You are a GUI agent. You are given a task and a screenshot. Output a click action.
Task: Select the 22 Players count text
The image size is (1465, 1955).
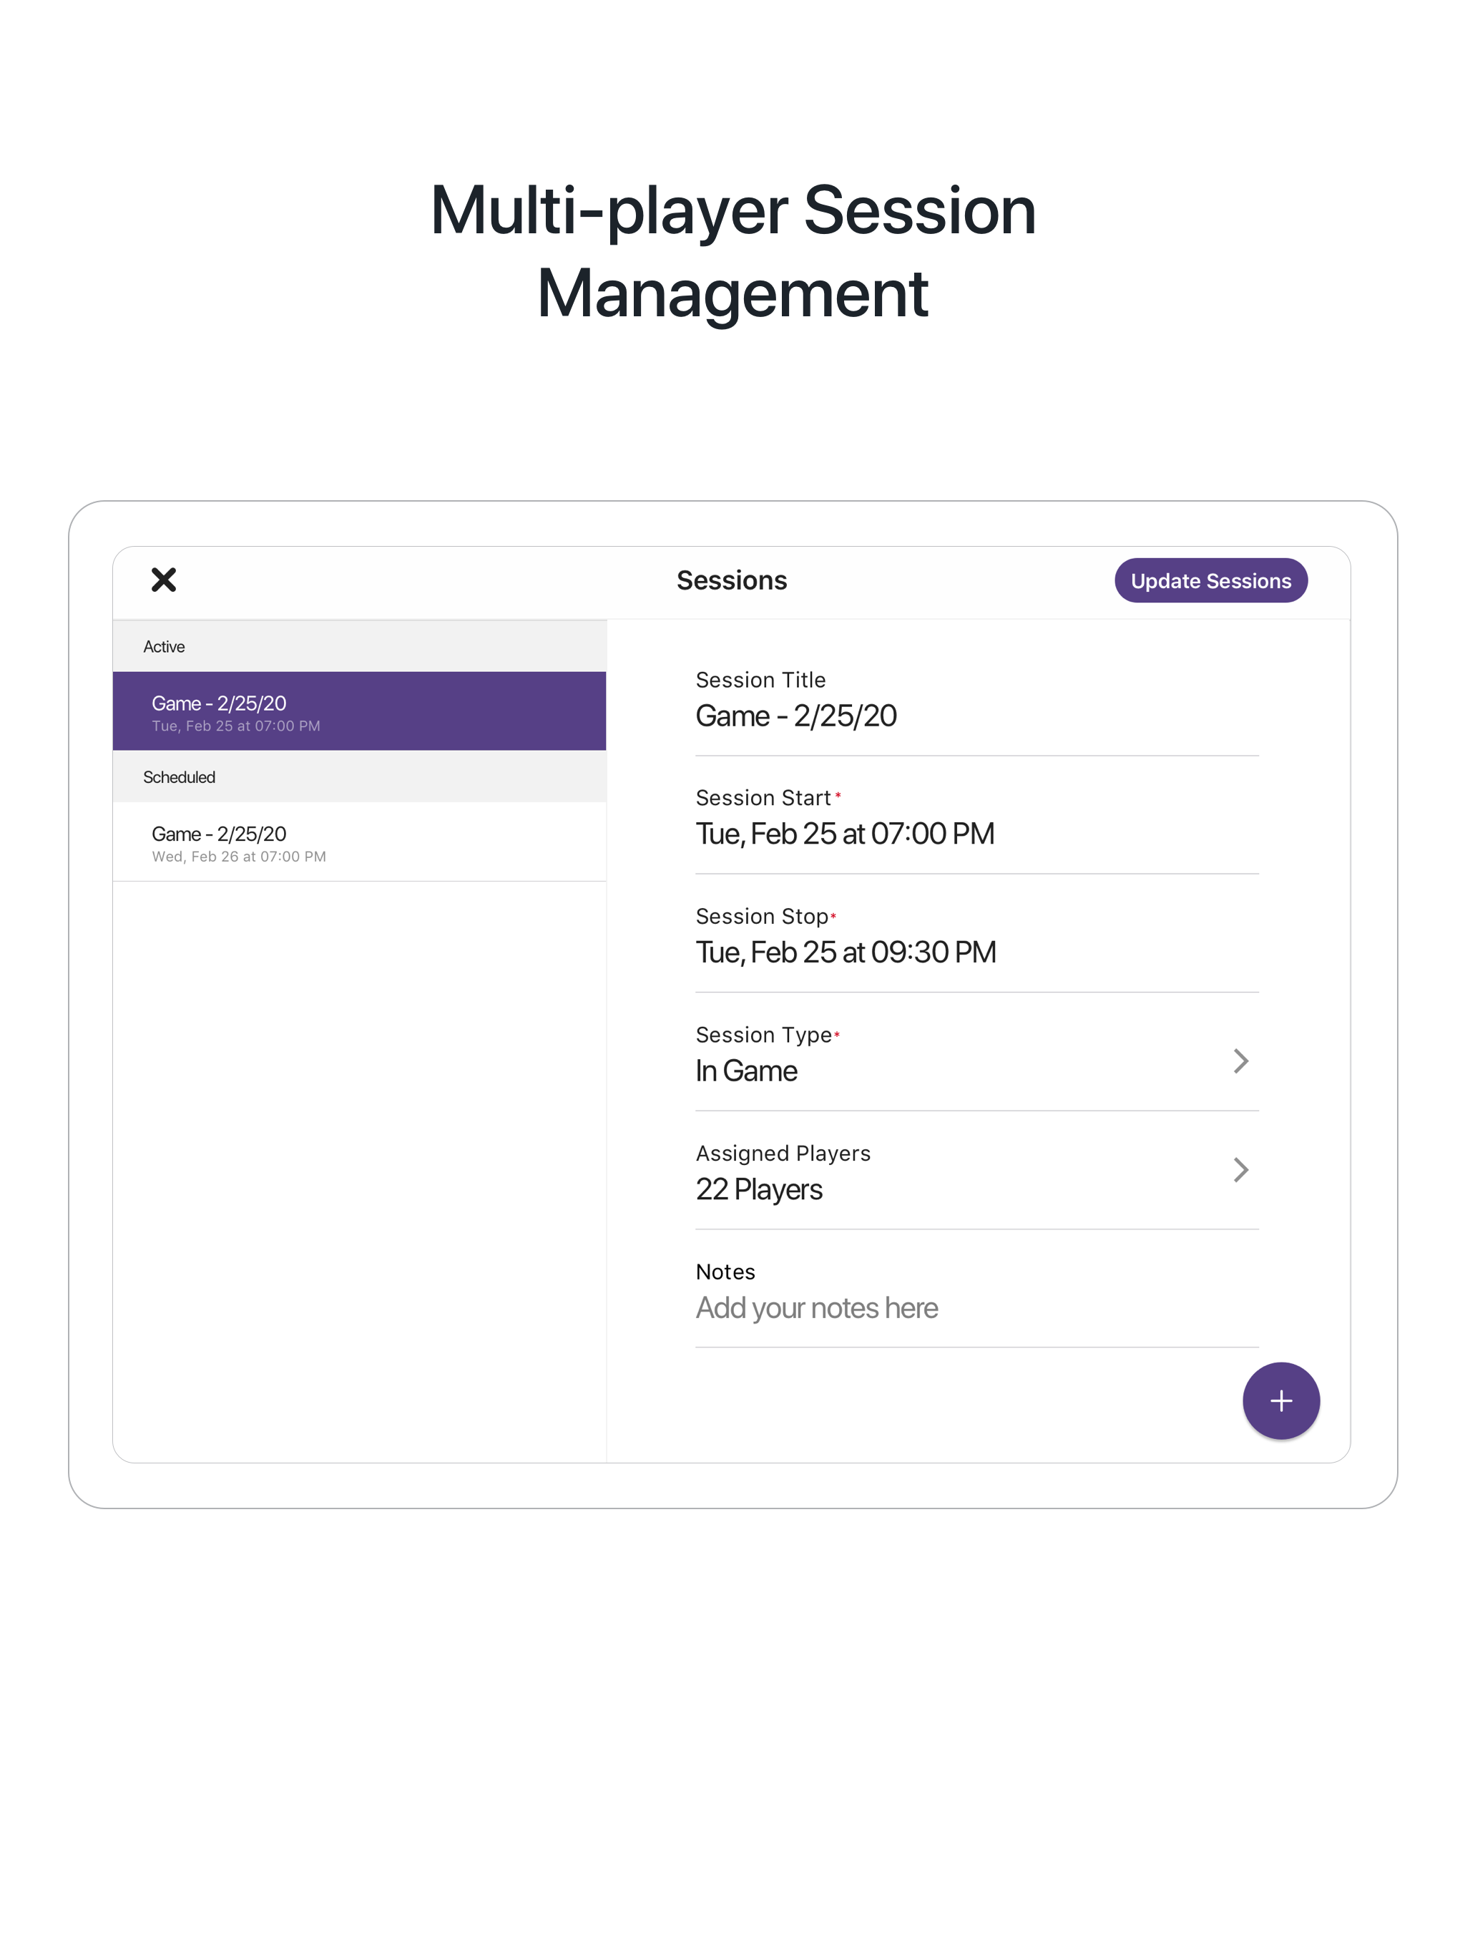click(758, 1189)
